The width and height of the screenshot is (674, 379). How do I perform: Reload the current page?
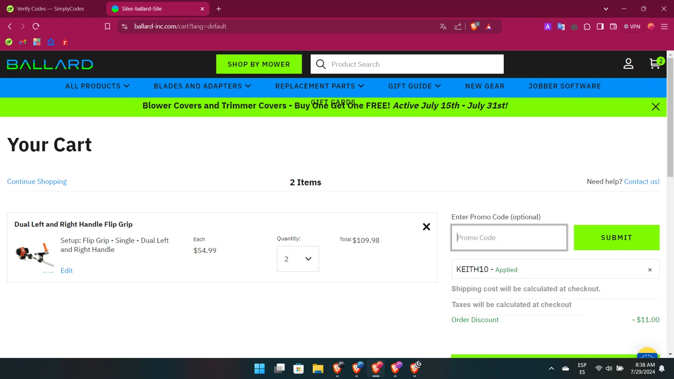click(36, 26)
